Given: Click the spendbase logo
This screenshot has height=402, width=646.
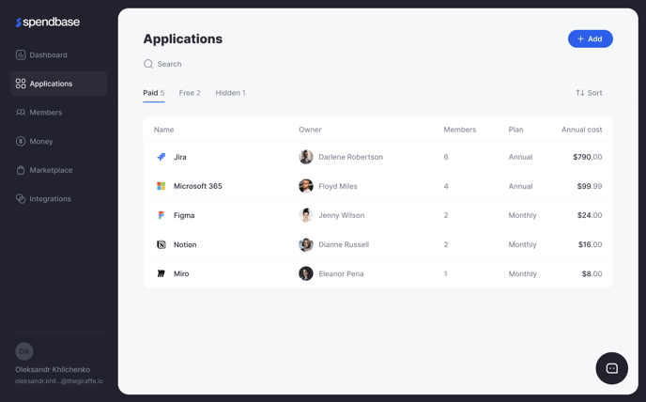Looking at the screenshot, I should pyautogui.click(x=48, y=22).
